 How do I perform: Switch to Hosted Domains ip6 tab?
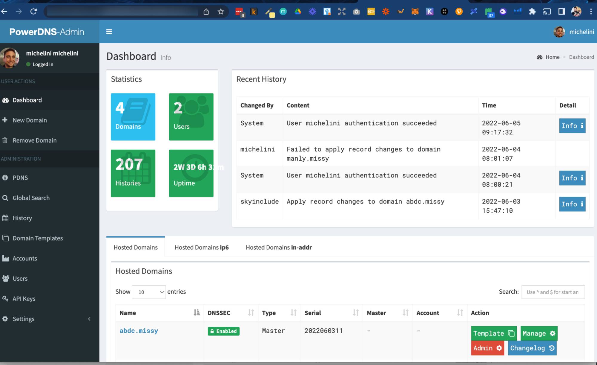[x=202, y=247]
